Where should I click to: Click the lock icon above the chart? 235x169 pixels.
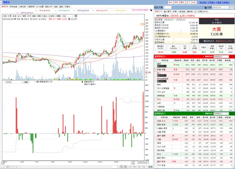pos(151,10)
